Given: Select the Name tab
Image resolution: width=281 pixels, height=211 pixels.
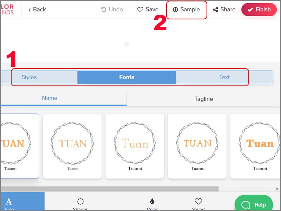Looking at the screenshot, I should point(50,98).
